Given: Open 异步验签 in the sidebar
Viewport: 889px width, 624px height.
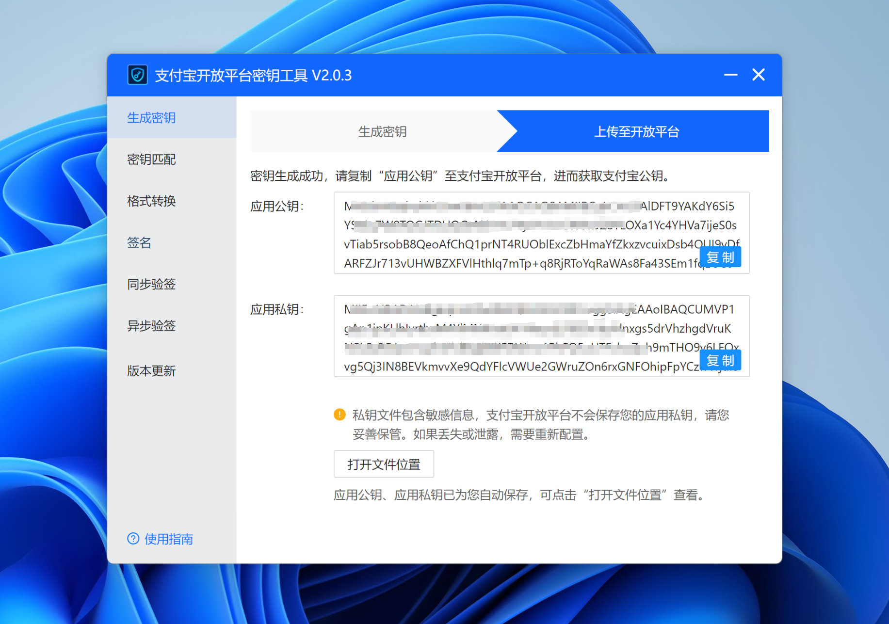Looking at the screenshot, I should point(172,326).
